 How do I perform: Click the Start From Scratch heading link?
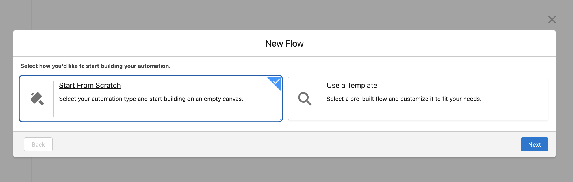pyautogui.click(x=90, y=85)
